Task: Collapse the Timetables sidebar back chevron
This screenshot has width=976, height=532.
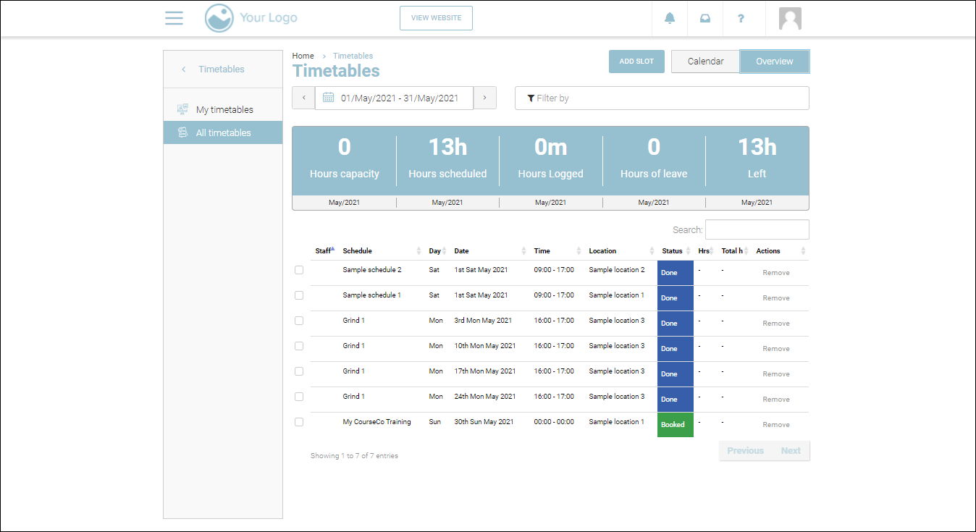Action: click(x=184, y=69)
